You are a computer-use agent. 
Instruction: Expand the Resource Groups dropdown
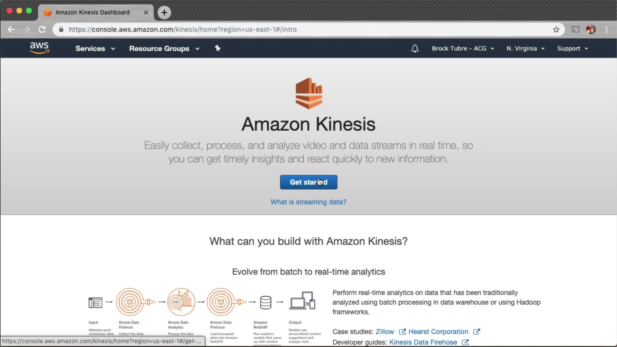click(164, 49)
